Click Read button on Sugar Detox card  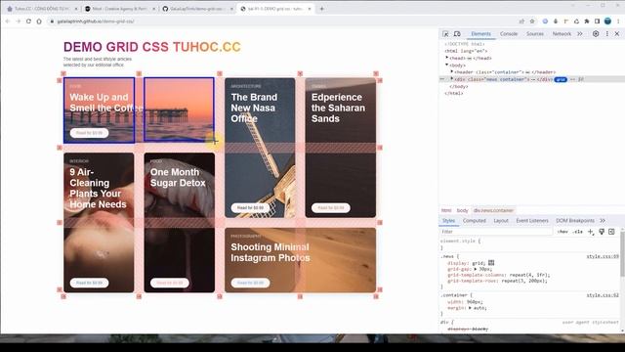[170, 283]
